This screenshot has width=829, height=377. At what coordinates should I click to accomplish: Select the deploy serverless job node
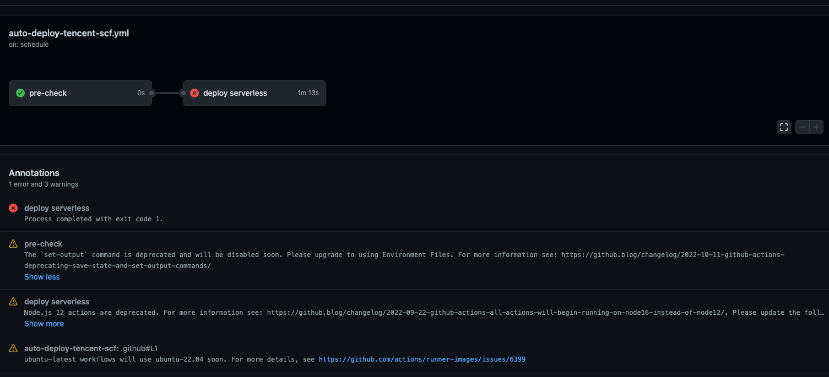click(x=253, y=92)
